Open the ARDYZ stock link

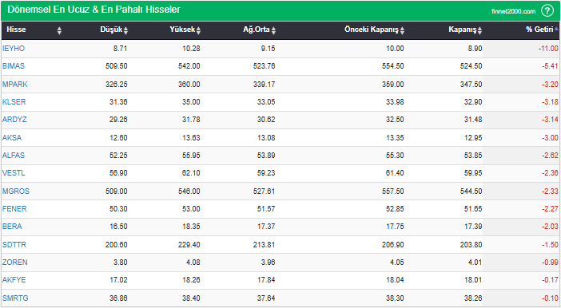(14, 120)
